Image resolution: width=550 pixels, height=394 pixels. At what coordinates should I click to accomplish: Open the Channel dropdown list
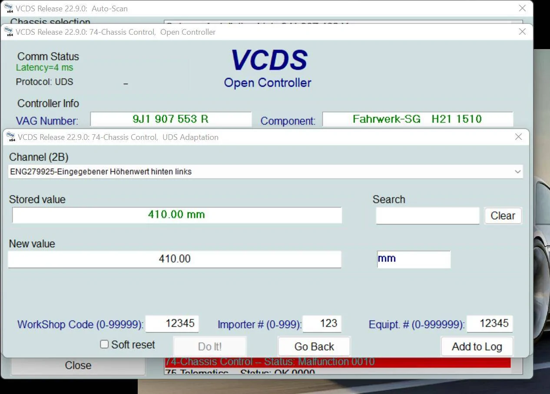pyautogui.click(x=517, y=172)
